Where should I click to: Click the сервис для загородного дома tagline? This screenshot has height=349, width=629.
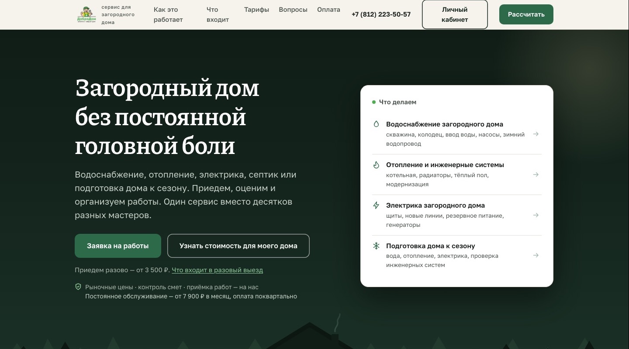coord(118,15)
